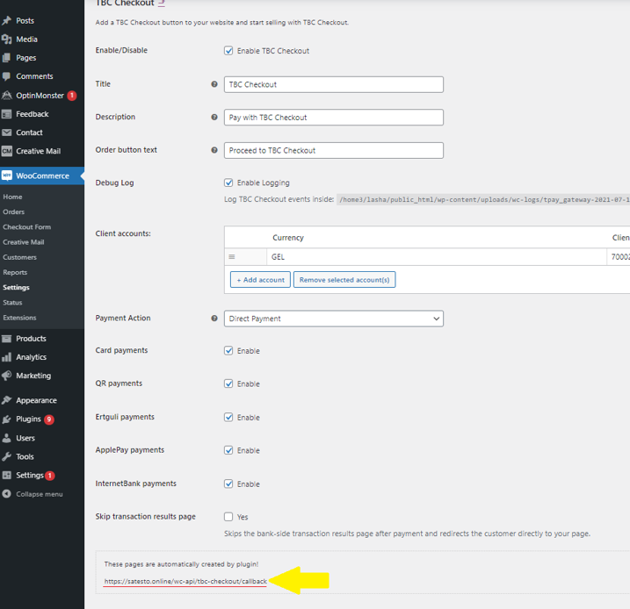The image size is (630, 609).
Task: Click the drag handle on GEL row
Action: pos(232,257)
